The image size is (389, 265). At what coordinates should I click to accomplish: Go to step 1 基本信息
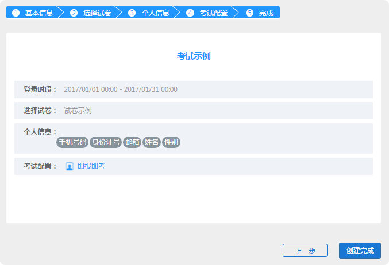tap(33, 13)
